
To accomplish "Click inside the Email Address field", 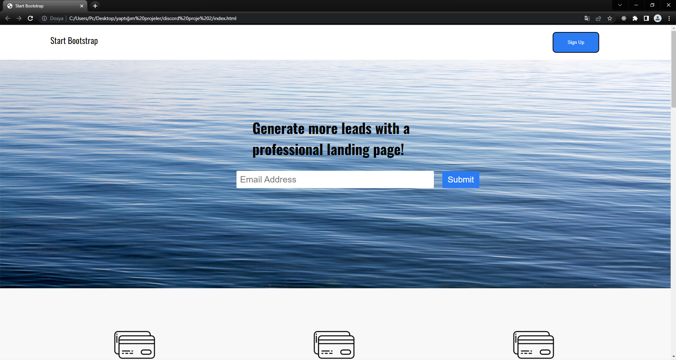I will (x=335, y=180).
